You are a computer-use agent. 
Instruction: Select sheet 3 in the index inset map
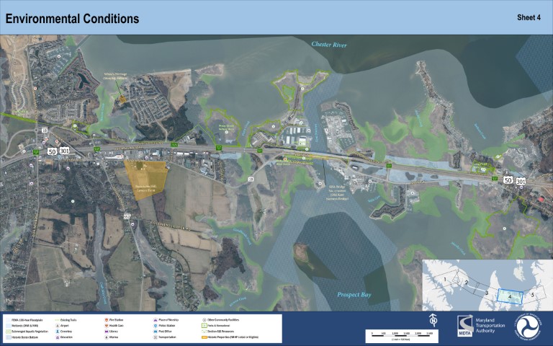tap(487, 293)
